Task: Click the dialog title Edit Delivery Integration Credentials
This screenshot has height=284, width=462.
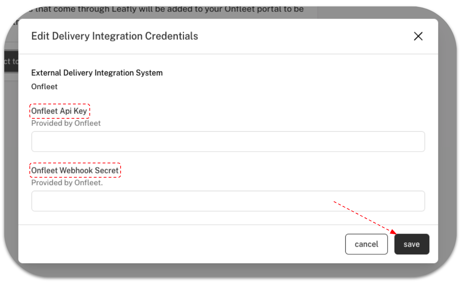Action: pyautogui.click(x=115, y=36)
